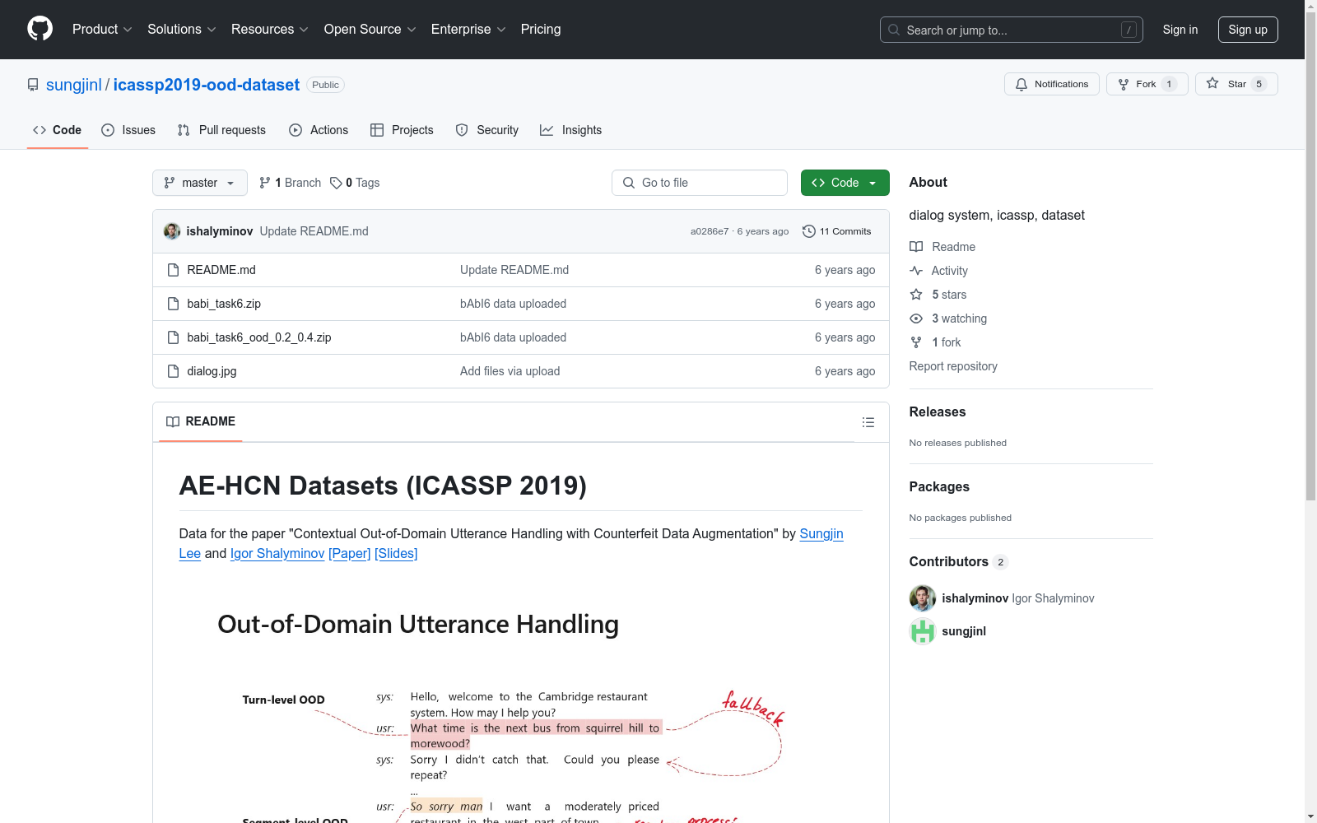This screenshot has height=823, width=1317.
Task: Switch to the Issues tab
Action: click(128, 130)
